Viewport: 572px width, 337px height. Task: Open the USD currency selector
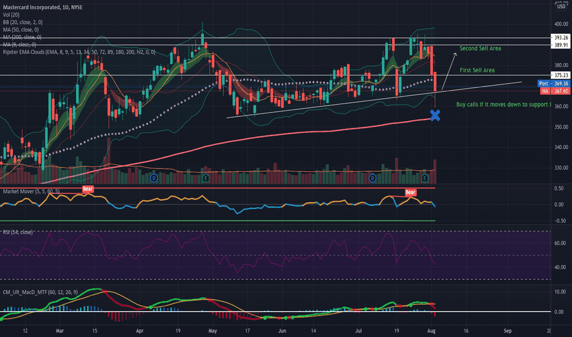tap(561, 6)
